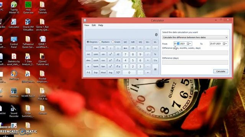Open the To date calendar dropdown
Screen dimensions: 245x137
tap(225, 44)
